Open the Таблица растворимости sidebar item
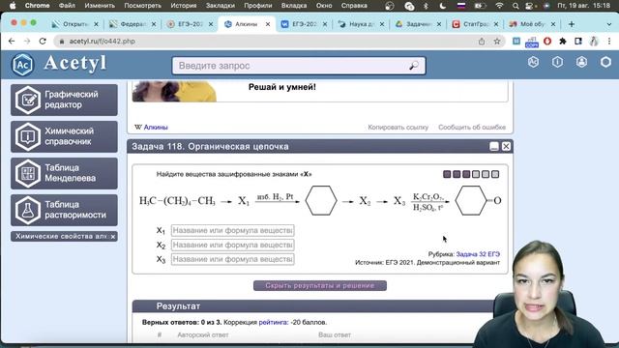Viewport: 619px width, 348px height. (64, 210)
